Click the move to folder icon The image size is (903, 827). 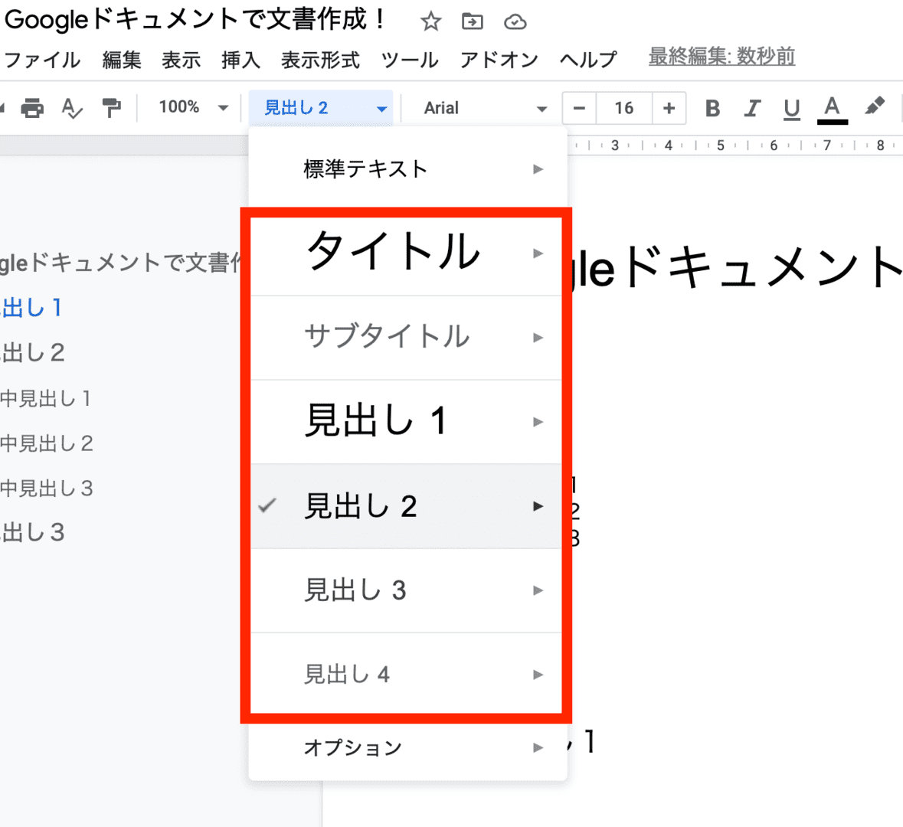point(473,21)
